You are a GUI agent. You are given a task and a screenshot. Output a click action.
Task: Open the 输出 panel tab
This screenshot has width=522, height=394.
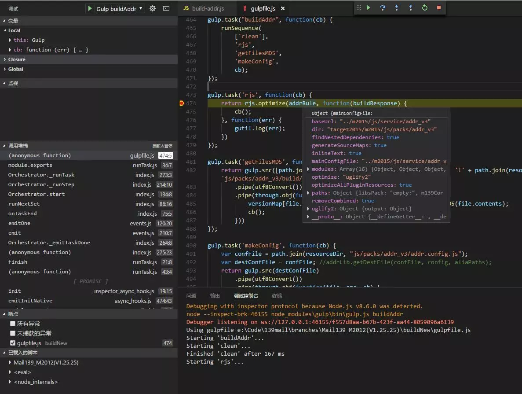point(215,296)
